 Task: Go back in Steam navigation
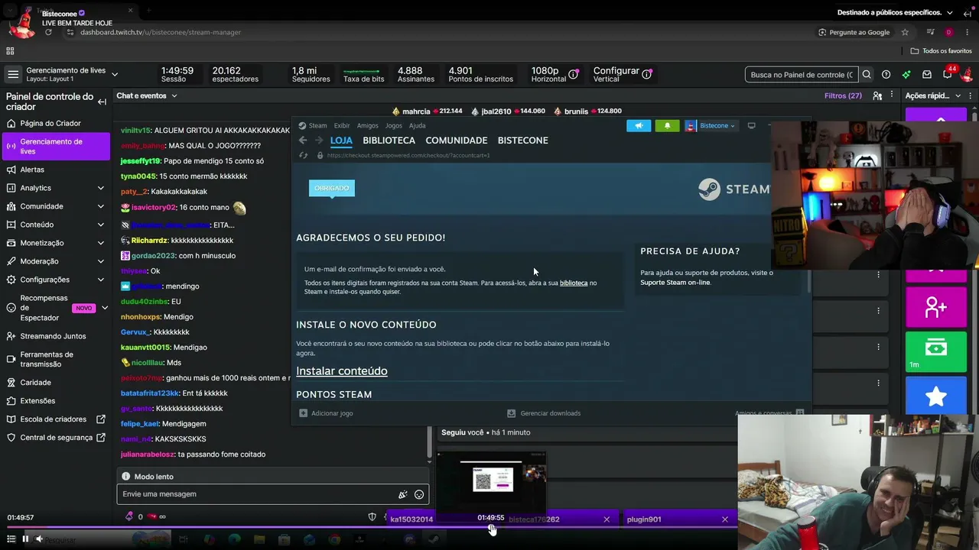pos(303,141)
